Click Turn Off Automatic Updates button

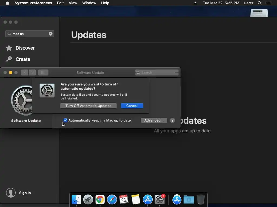pos(88,106)
